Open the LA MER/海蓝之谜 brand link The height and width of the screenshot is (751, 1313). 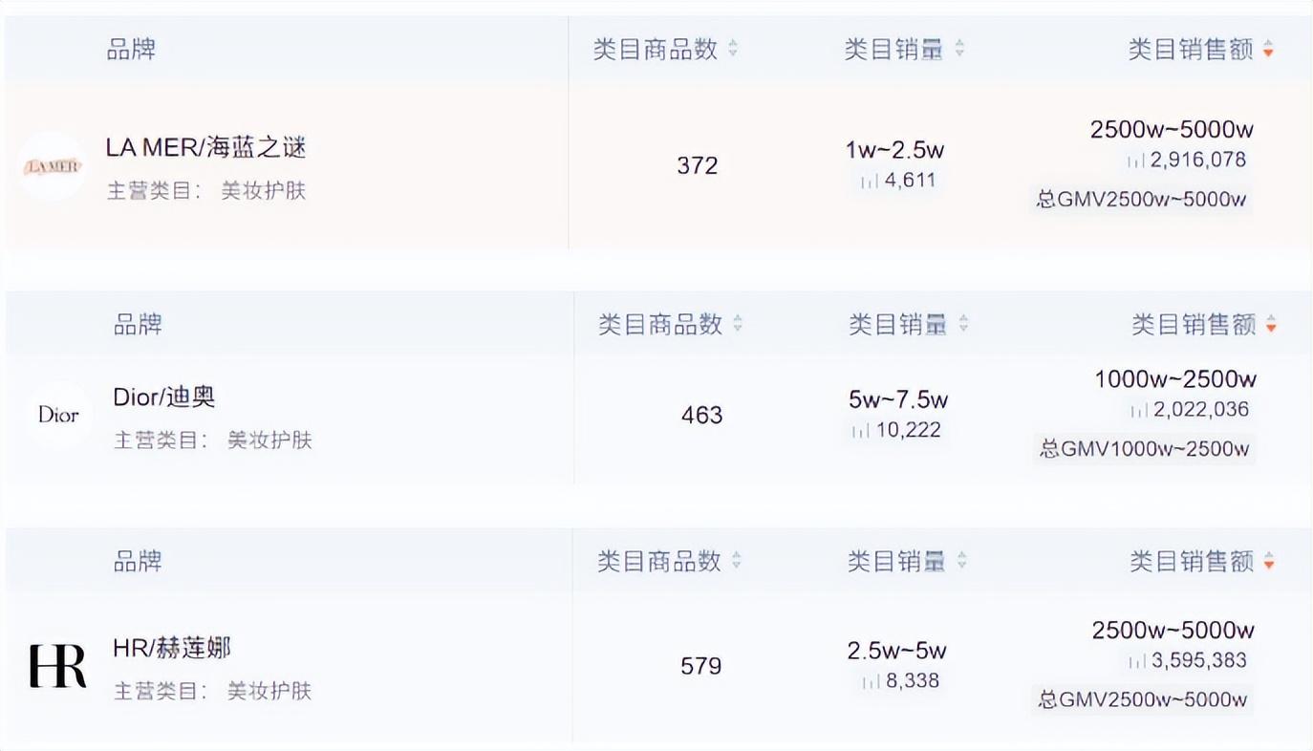[x=205, y=147]
